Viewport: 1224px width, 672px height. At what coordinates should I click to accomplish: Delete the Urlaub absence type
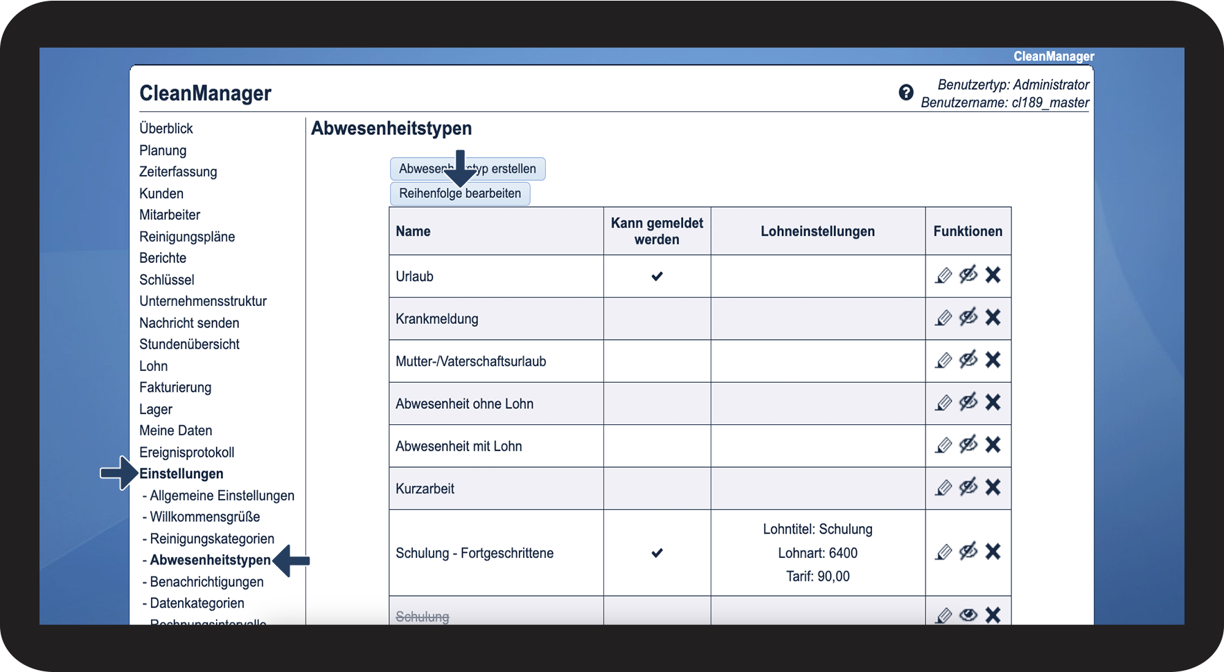[993, 275]
